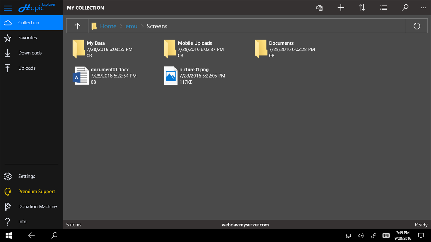
Task: Open search with the magnifier icon in header
Action: point(405,8)
